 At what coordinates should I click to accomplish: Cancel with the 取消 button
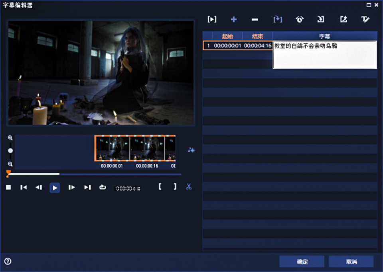(x=351, y=262)
